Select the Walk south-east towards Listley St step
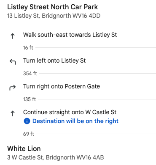The height and width of the screenshot is (165, 156). click(x=70, y=35)
